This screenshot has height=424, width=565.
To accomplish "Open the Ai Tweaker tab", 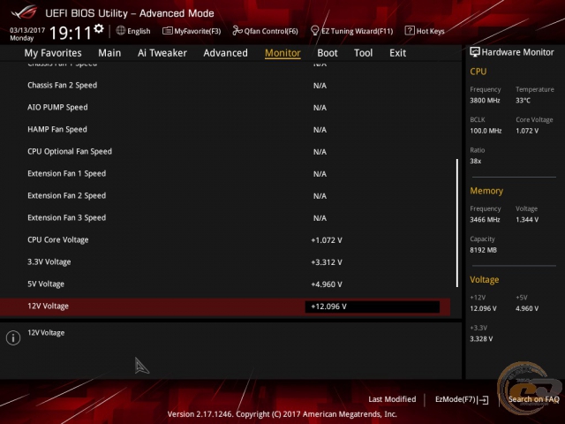I will pyautogui.click(x=162, y=53).
